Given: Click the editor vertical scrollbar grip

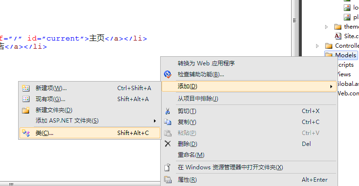Looking at the screenshot, I should [x=295, y=21].
